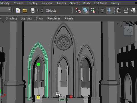The image size is (137, 103).
Task: Open the viewport Show menu
Action: click(x=39, y=18)
